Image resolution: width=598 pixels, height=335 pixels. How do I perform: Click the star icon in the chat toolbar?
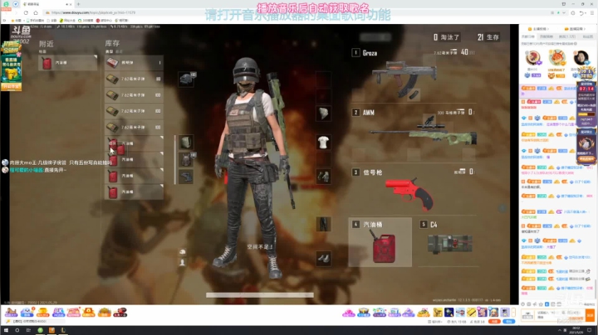541,304
